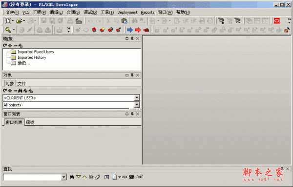Open the Deployment menu
The height and width of the screenshot is (187, 293).
click(x=127, y=12)
